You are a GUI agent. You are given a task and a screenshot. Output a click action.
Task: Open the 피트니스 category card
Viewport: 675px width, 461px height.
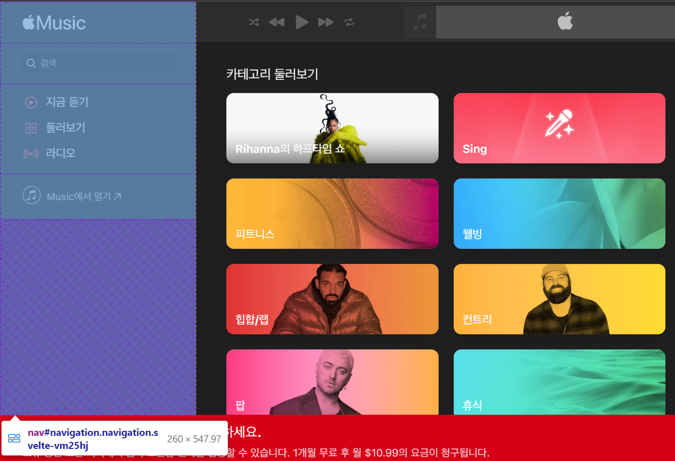click(332, 214)
